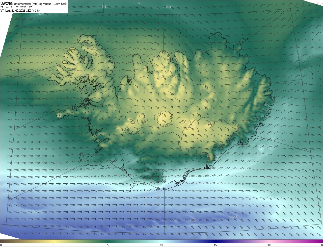Click the '0' tick on the colour scale
Screen dimensions: 323x247
(1, 245)
